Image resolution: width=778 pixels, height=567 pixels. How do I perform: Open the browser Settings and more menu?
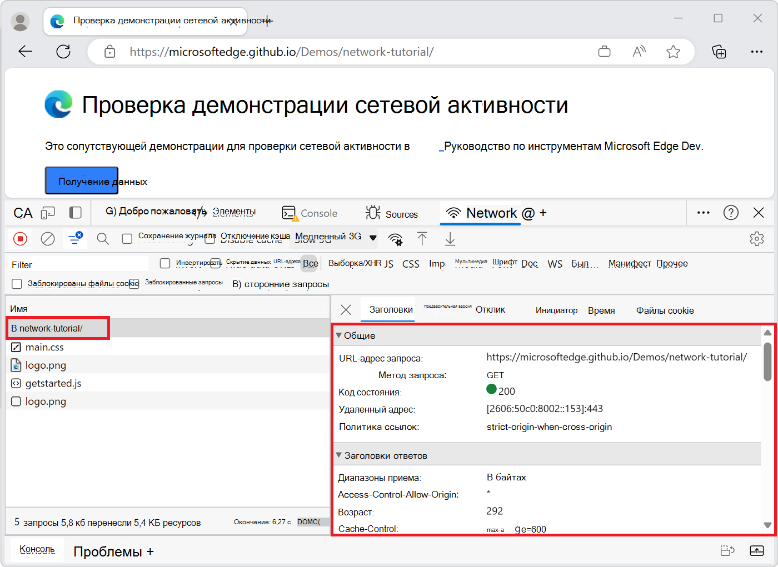coord(757,52)
